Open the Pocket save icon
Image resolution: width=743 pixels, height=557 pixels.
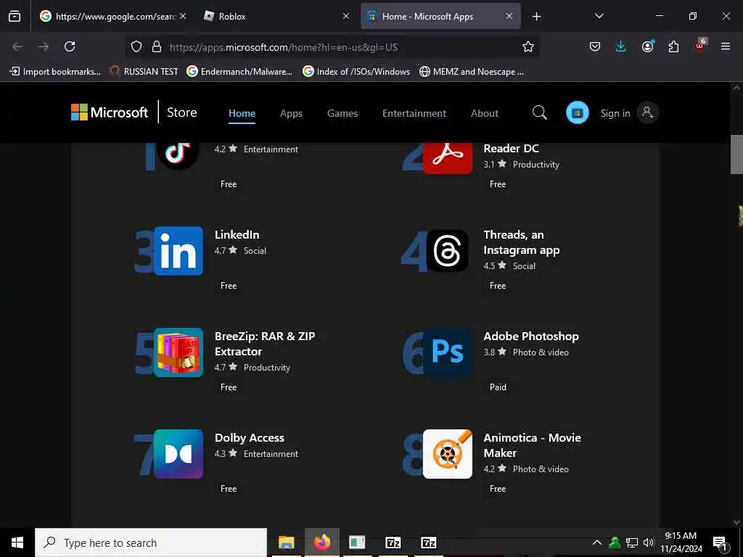tap(595, 46)
